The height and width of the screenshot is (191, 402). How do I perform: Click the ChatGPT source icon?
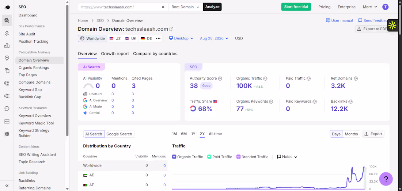click(x=85, y=94)
